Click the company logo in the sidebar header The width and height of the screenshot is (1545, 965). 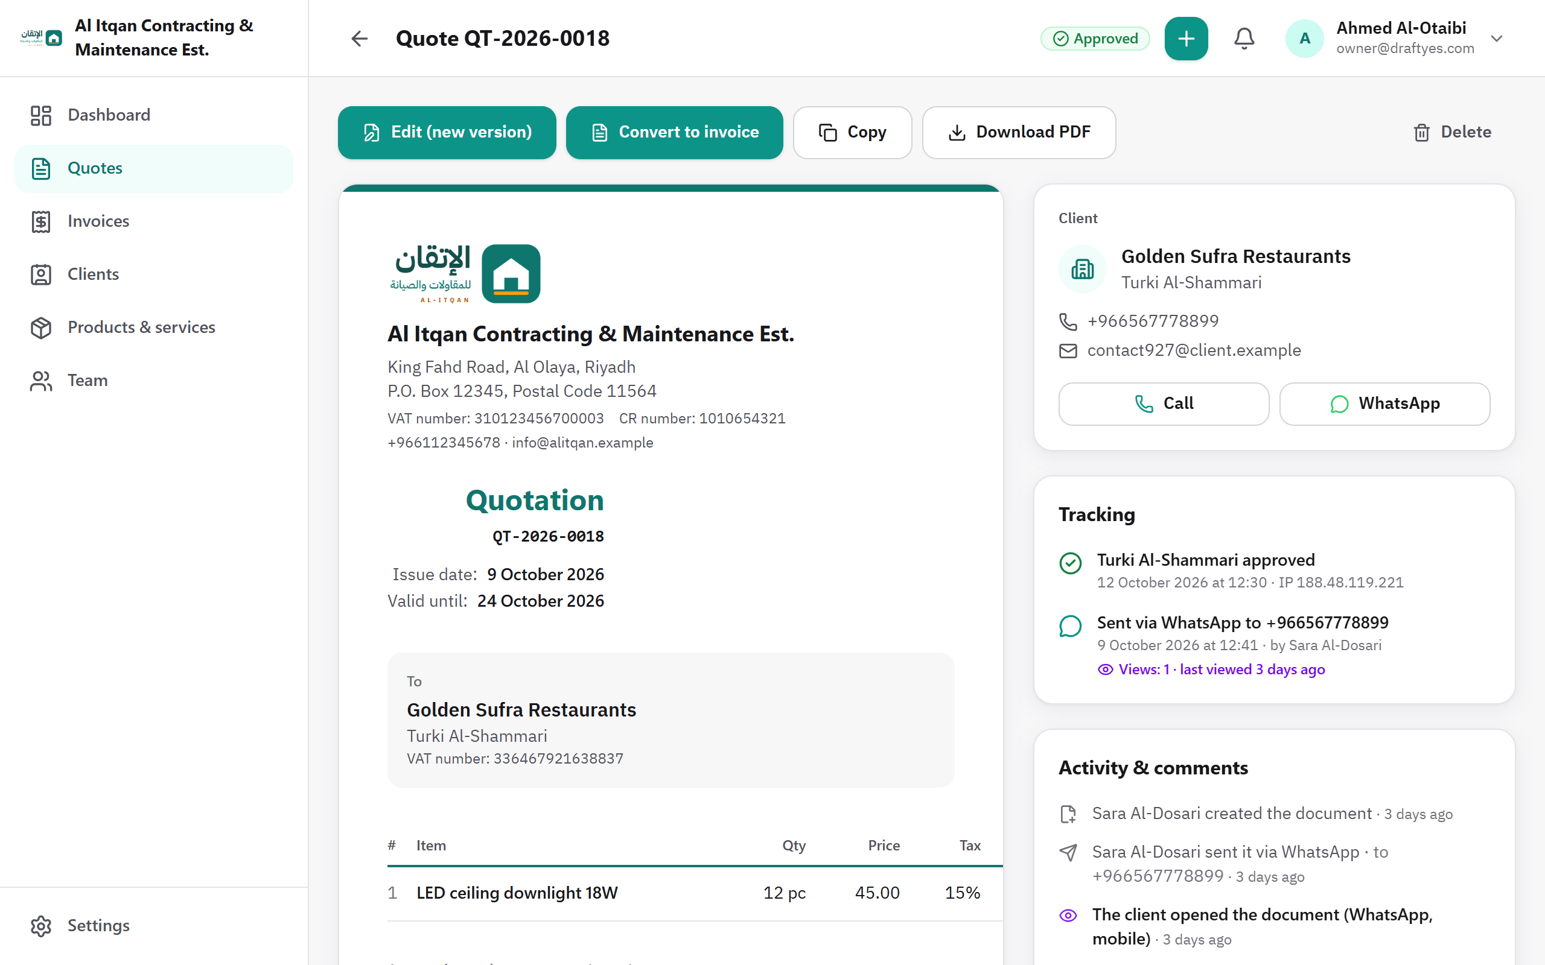click(42, 37)
